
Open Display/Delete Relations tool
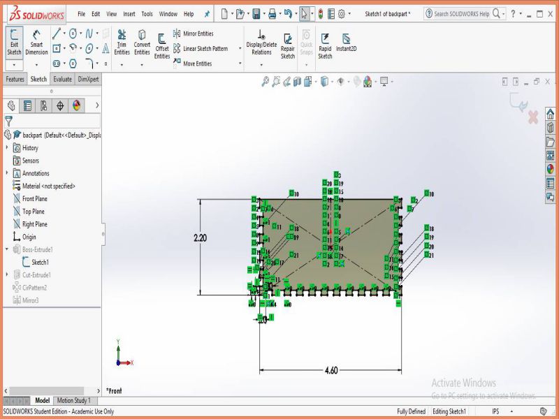point(261,43)
